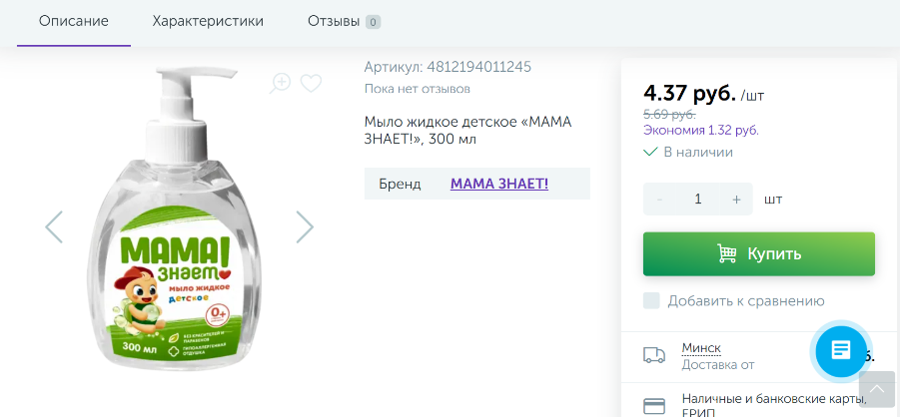The image size is (900, 417).
Task: Click the delivery truck icon
Action: (x=654, y=355)
